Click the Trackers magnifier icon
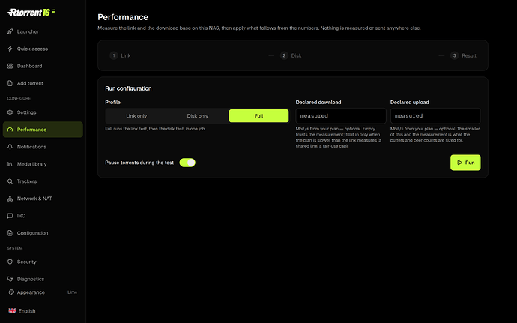Image resolution: width=517 pixels, height=323 pixels. coord(10,181)
